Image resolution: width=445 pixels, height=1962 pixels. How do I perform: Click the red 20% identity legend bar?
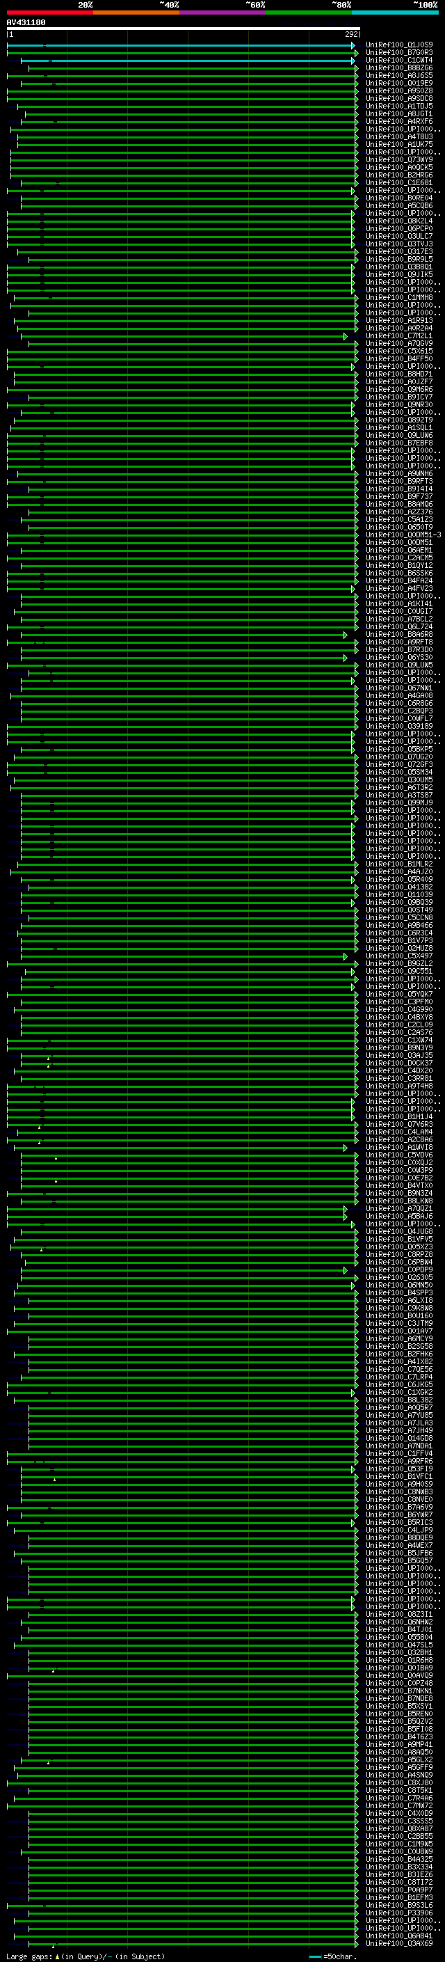pyautogui.click(x=49, y=13)
